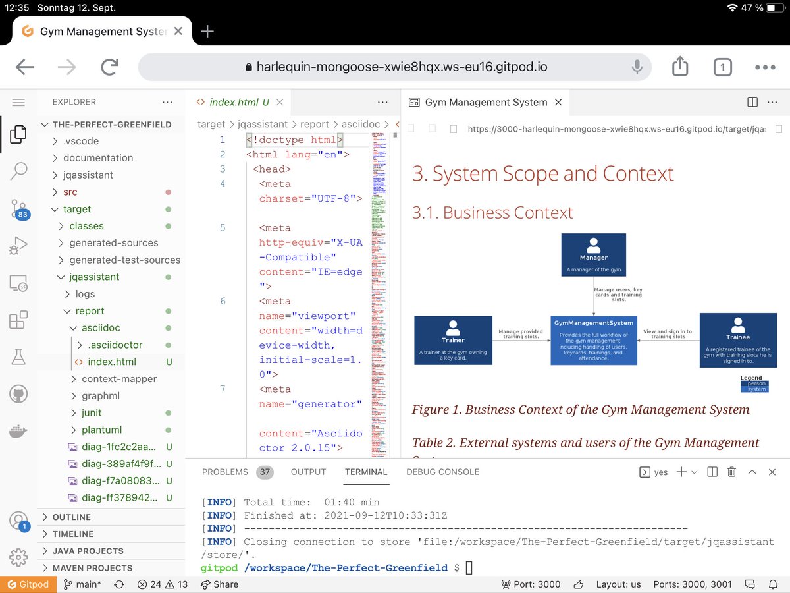Kill the terminal with trash icon
790x593 pixels.
click(x=731, y=472)
